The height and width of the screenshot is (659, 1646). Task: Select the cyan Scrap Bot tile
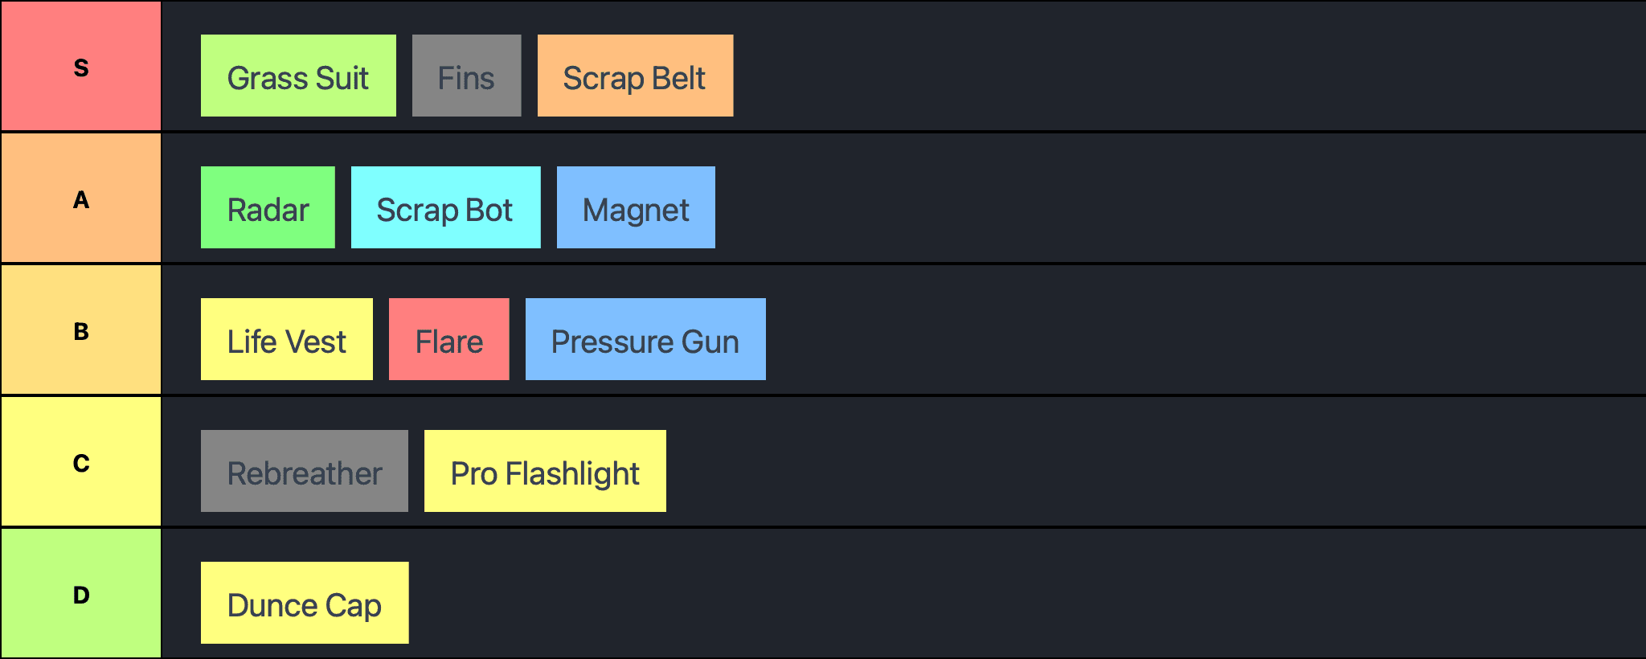(445, 207)
